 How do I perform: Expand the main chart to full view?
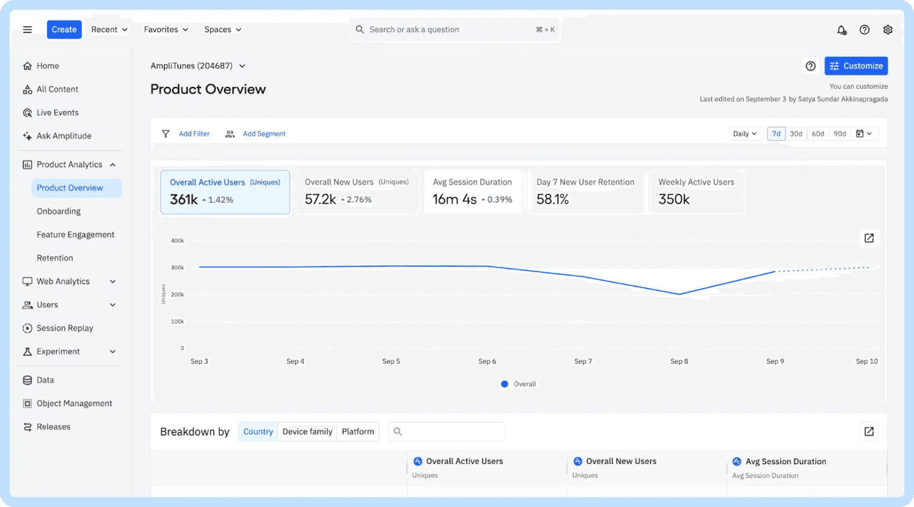(x=869, y=238)
